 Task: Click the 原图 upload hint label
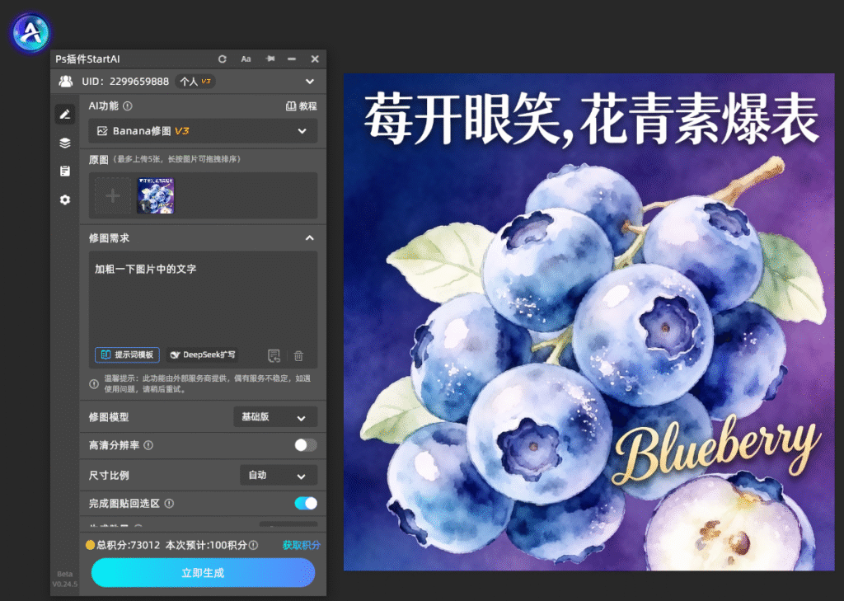coord(164,159)
